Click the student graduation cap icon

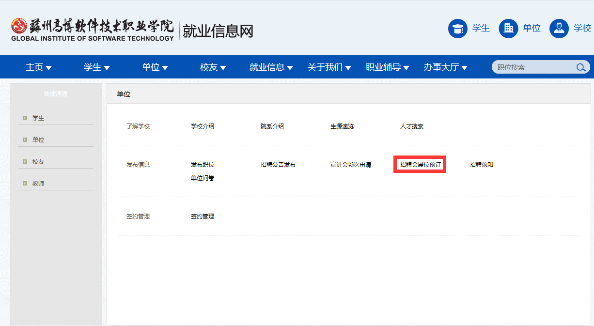[457, 29]
